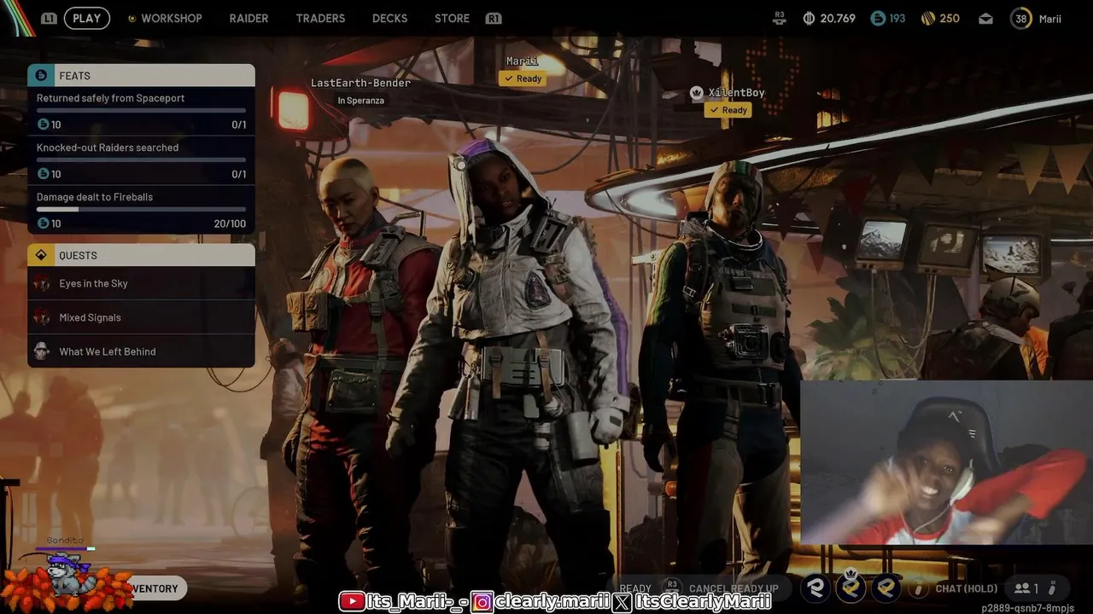Select the Knocked-out Raiders searched feat
Image resolution: width=1093 pixels, height=614 pixels.
coord(141,160)
